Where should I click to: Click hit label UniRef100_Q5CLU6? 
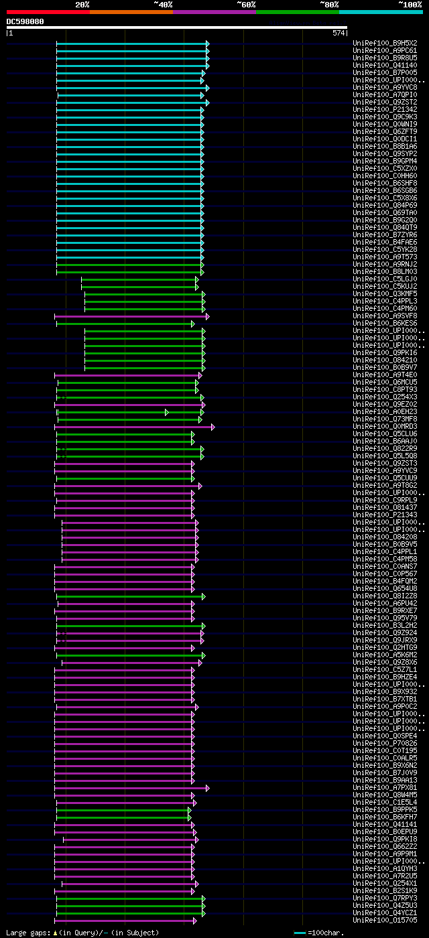tap(385, 434)
